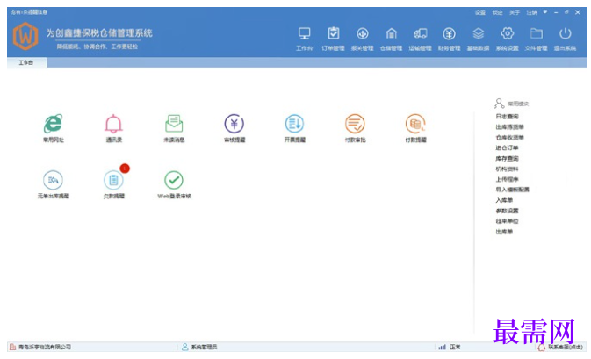
Task: Click the 常用模块 header icon
Action: [x=499, y=104]
